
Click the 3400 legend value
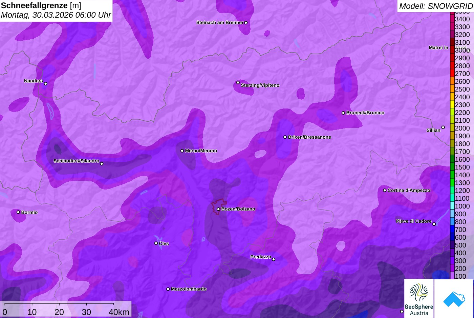point(462,19)
